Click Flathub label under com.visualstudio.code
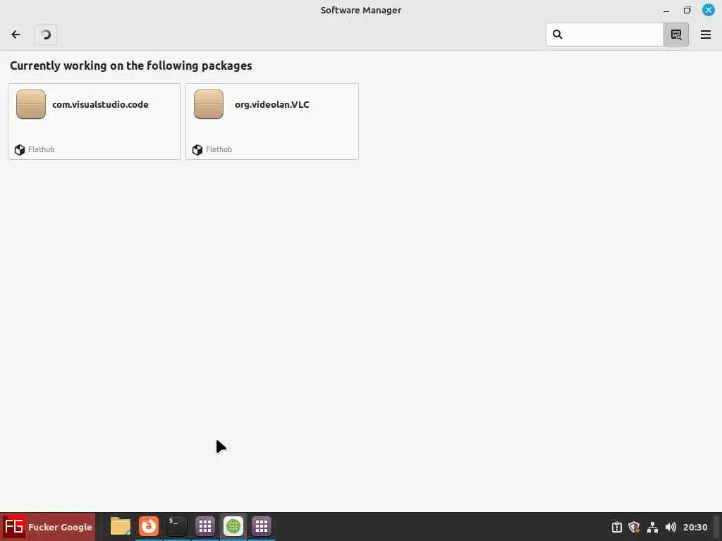This screenshot has width=722, height=541. [x=41, y=149]
